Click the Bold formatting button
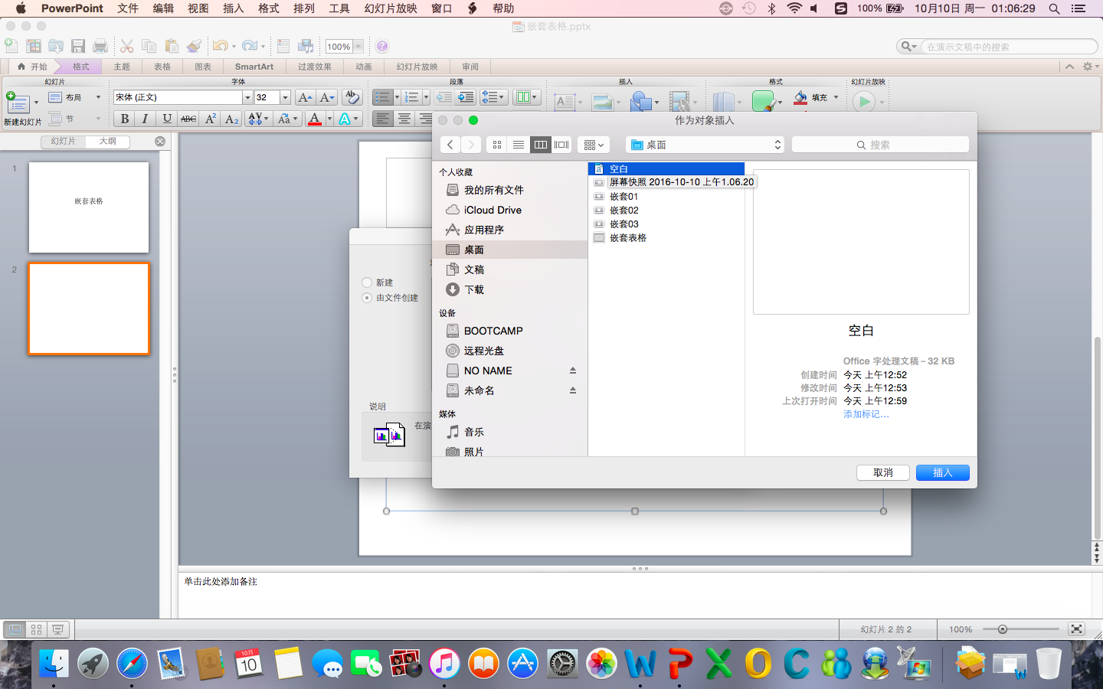The height and width of the screenshot is (689, 1103). (124, 119)
